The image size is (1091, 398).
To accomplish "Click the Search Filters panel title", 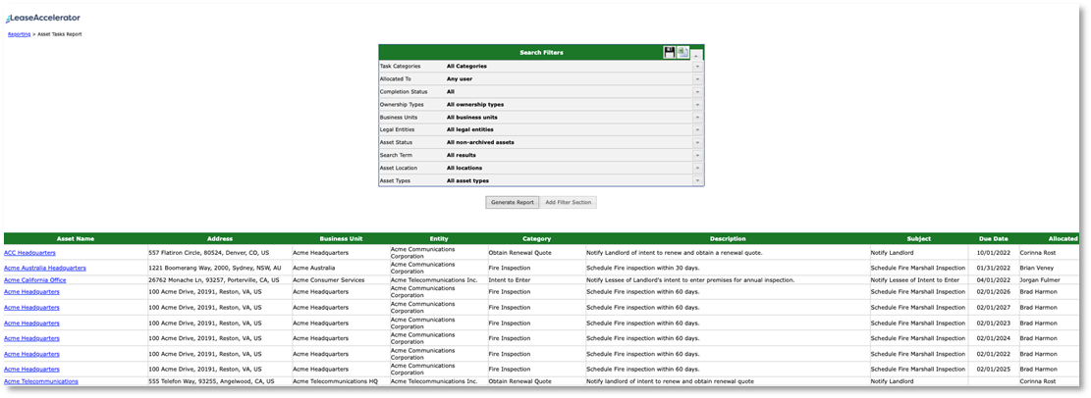I will point(541,53).
